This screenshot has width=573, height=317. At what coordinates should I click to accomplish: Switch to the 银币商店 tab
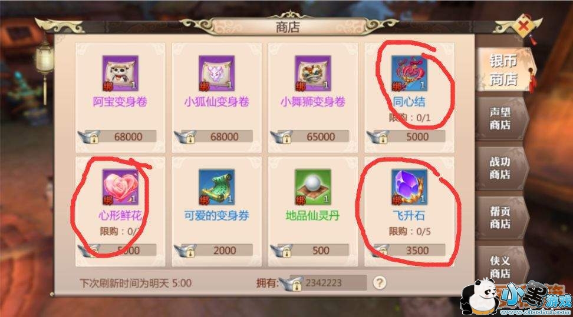pos(504,69)
